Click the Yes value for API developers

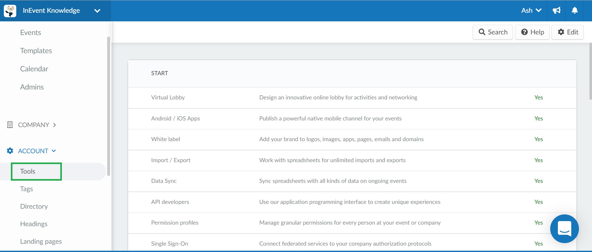click(539, 202)
